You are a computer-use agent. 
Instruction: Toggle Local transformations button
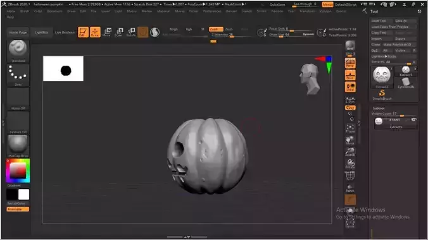(x=350, y=87)
